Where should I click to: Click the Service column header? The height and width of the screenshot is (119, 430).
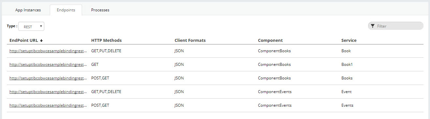[349, 41]
